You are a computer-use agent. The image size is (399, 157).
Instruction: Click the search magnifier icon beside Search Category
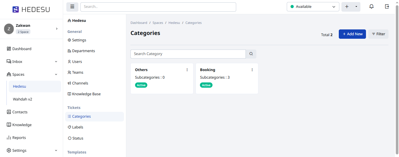point(251,54)
